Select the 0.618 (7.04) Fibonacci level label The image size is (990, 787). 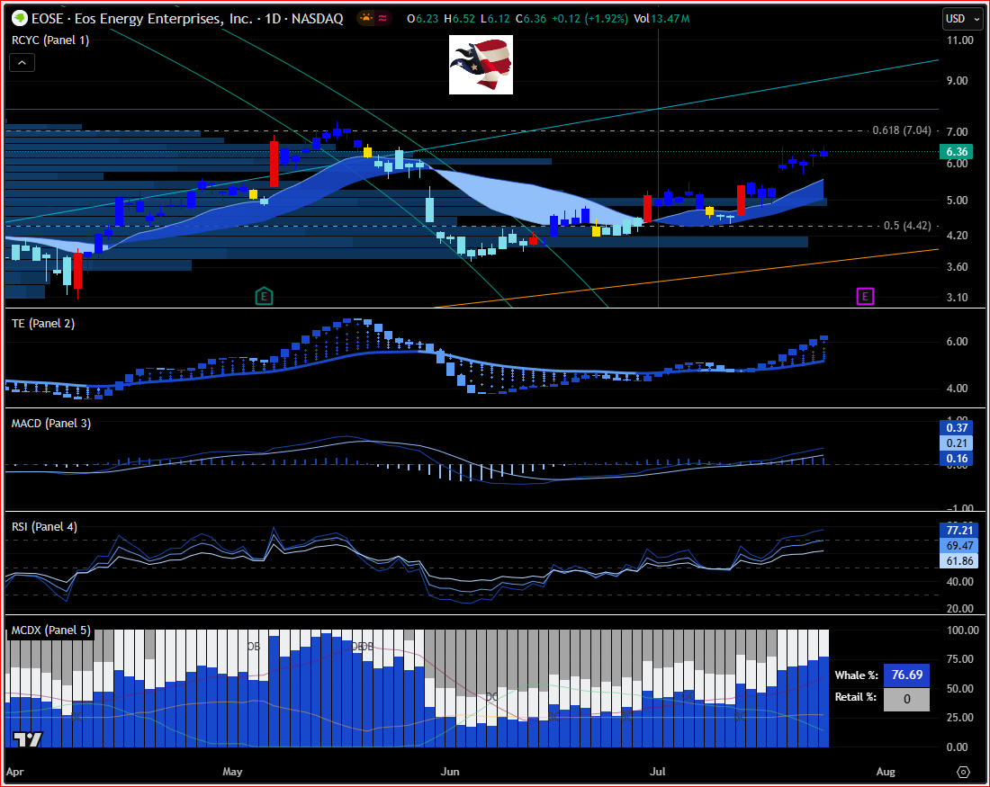[902, 130]
